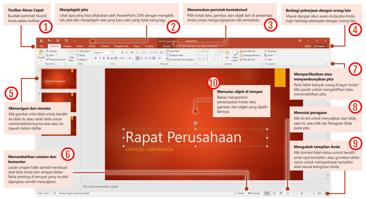Select the diamond shape in shapes gallery

click(x=200, y=52)
